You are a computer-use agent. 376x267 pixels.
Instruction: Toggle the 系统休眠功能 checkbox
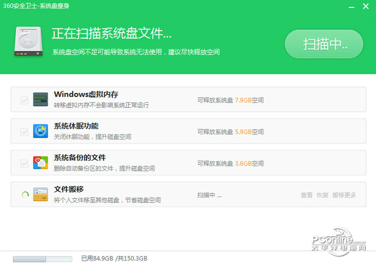pyautogui.click(x=24, y=132)
